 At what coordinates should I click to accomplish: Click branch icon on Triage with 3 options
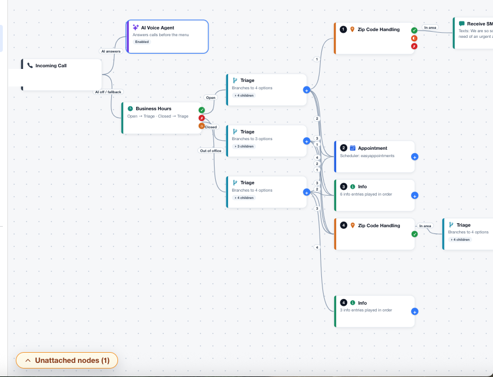[x=235, y=132]
